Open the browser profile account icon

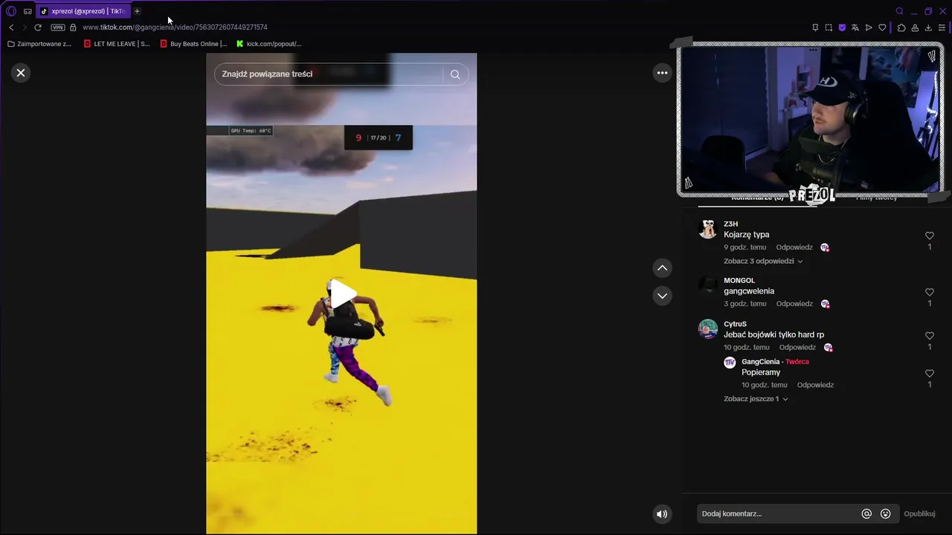point(915,27)
